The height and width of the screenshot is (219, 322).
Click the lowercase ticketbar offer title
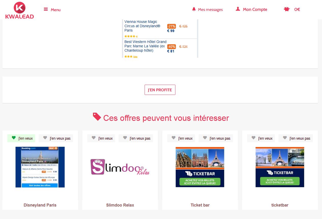pos(280,205)
